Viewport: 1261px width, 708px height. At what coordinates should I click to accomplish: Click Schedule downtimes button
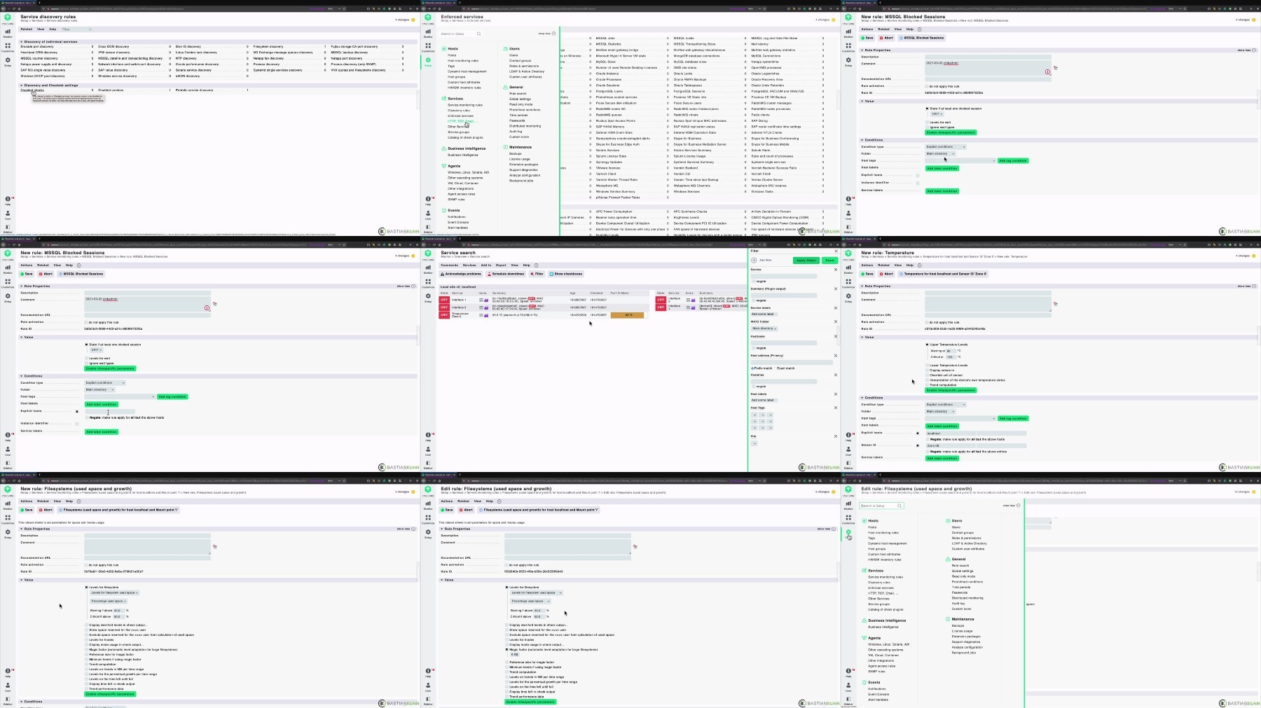pos(506,274)
